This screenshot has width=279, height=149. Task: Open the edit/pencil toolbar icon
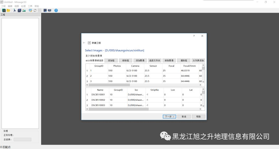(30, 10)
